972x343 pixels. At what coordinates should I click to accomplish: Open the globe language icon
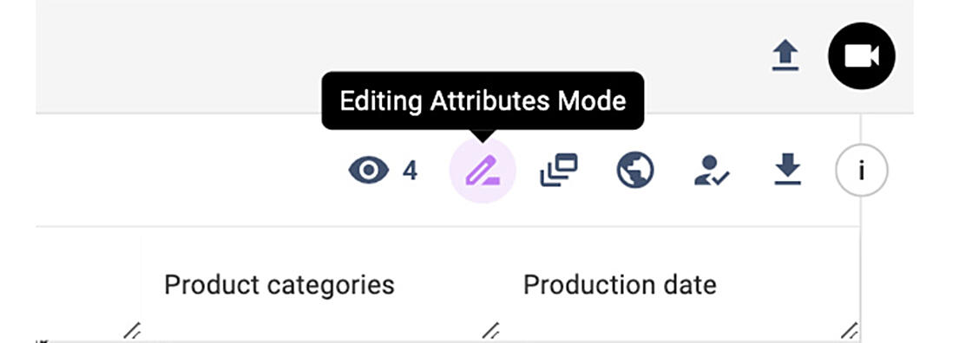[635, 170]
